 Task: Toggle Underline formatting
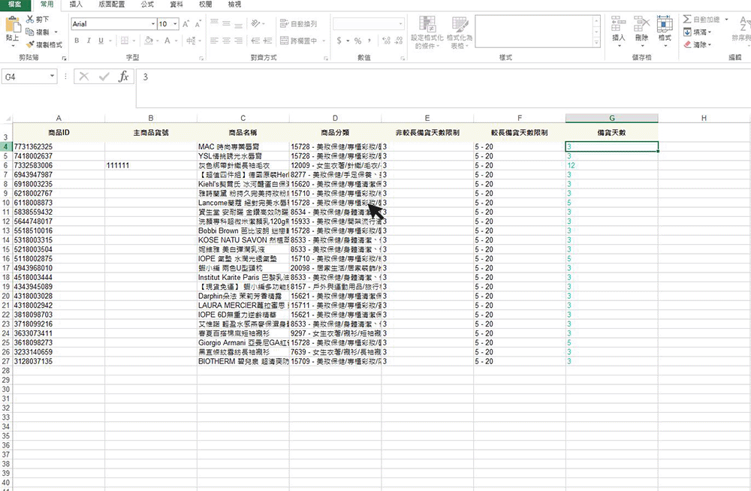point(101,41)
